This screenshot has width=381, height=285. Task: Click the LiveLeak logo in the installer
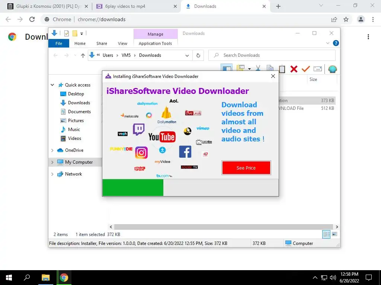coord(193,113)
